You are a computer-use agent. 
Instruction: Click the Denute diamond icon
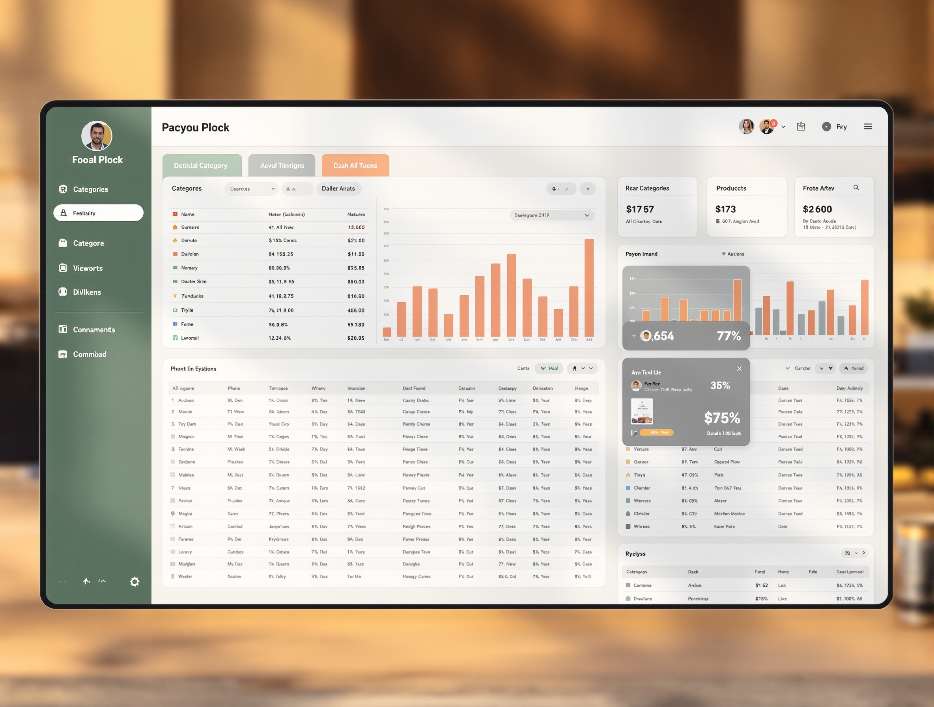(x=175, y=240)
